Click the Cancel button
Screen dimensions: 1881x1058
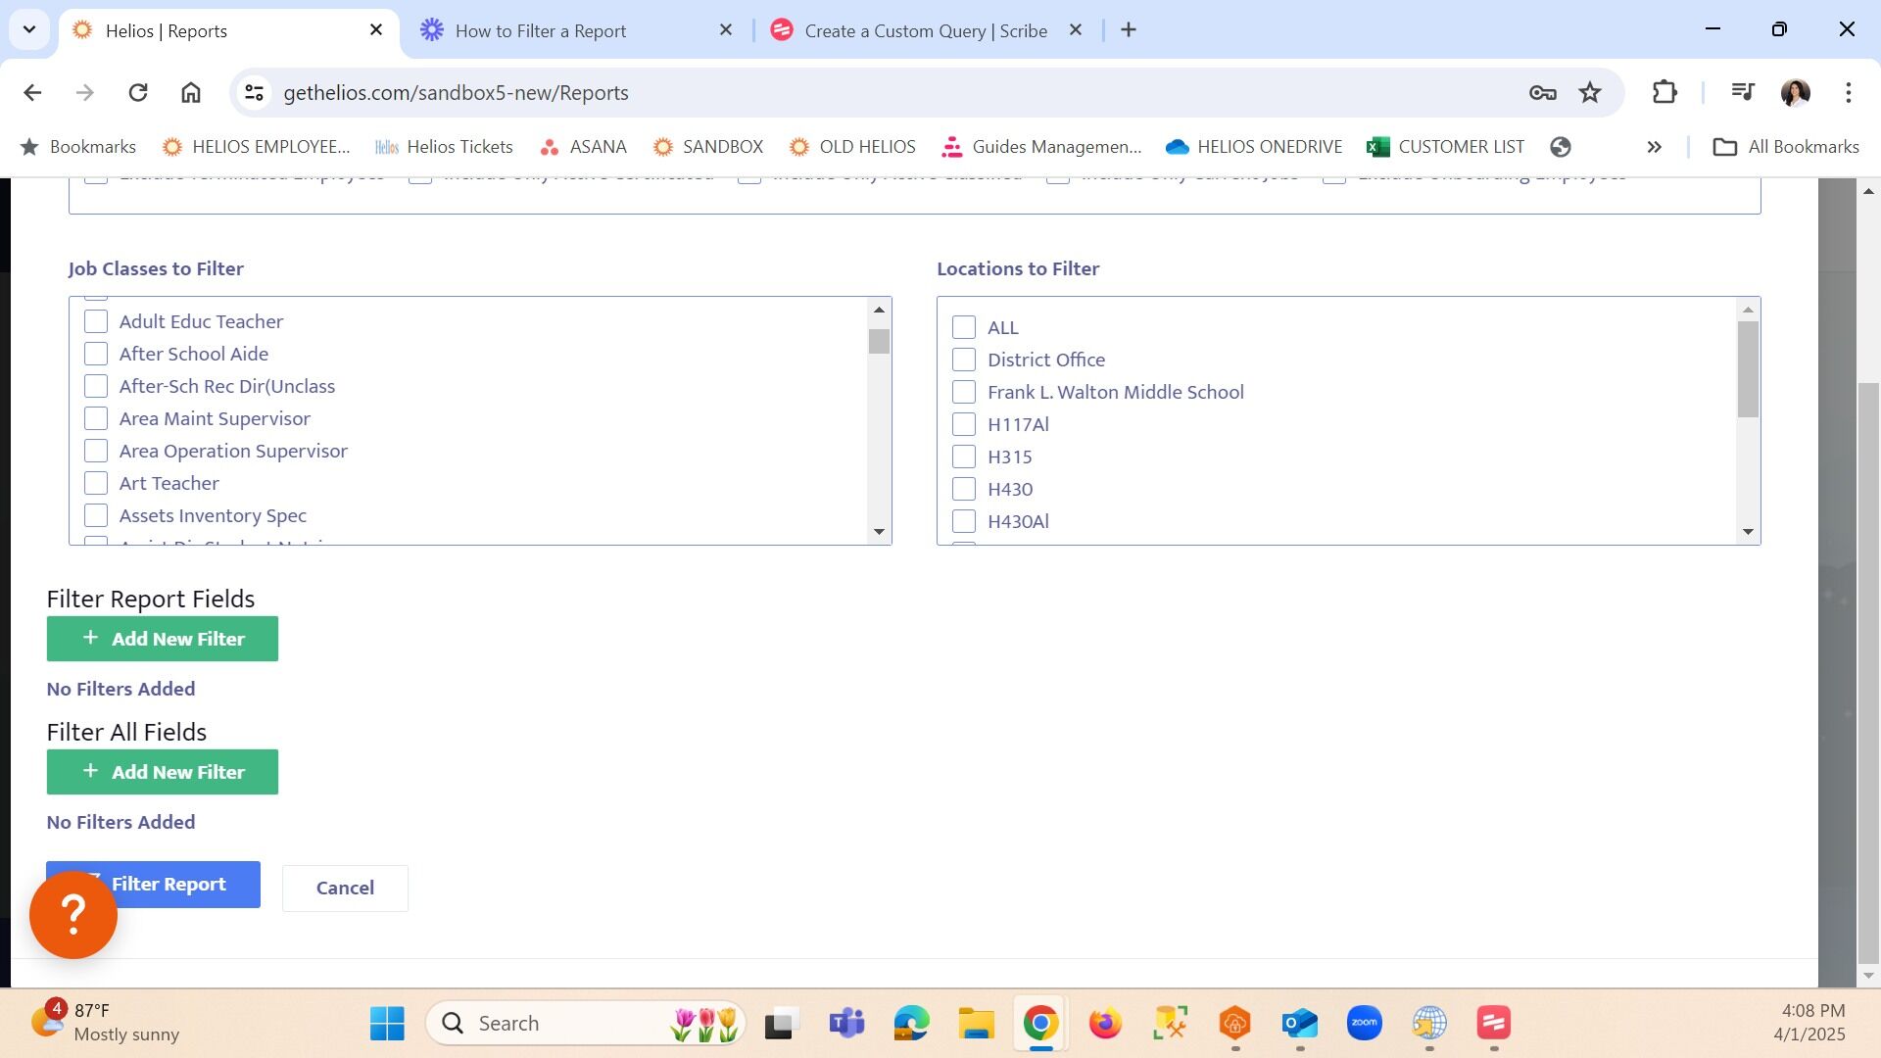coord(345,888)
